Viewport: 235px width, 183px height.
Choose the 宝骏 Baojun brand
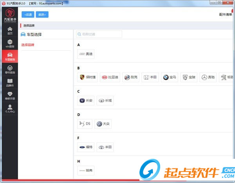pyautogui.click(x=189, y=77)
